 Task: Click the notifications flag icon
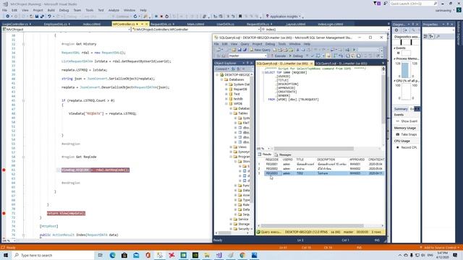click(x=375, y=4)
